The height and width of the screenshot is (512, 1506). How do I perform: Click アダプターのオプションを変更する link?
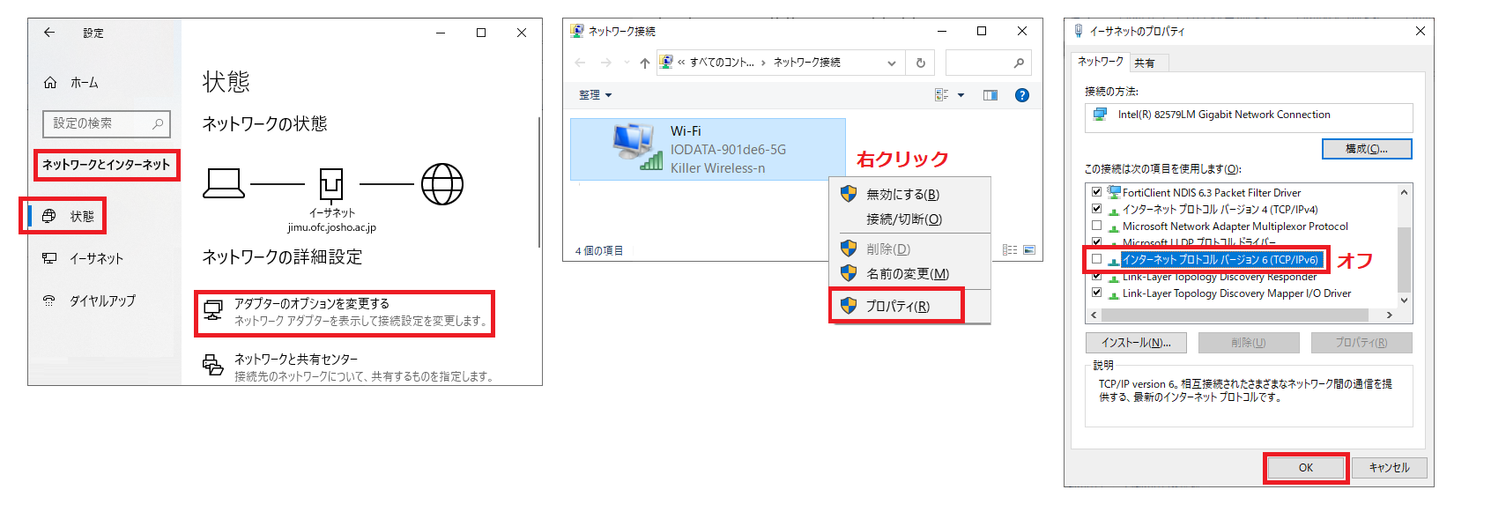coord(311,304)
